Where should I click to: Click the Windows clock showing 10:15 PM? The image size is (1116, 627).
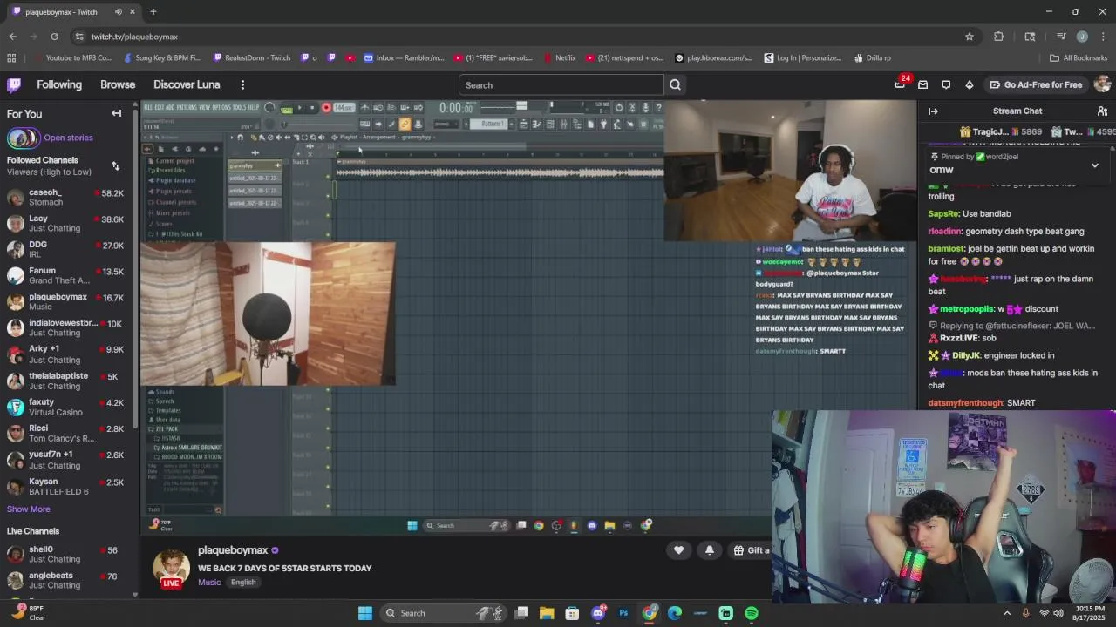[x=1088, y=613]
